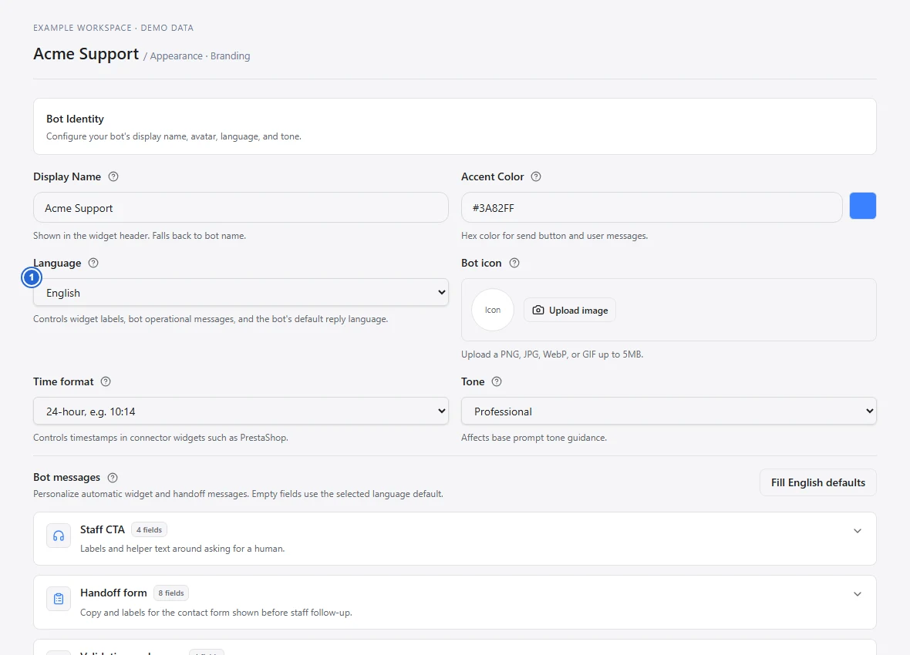
Task: Click the Handoff form clipboard icon
Action: pos(59,599)
